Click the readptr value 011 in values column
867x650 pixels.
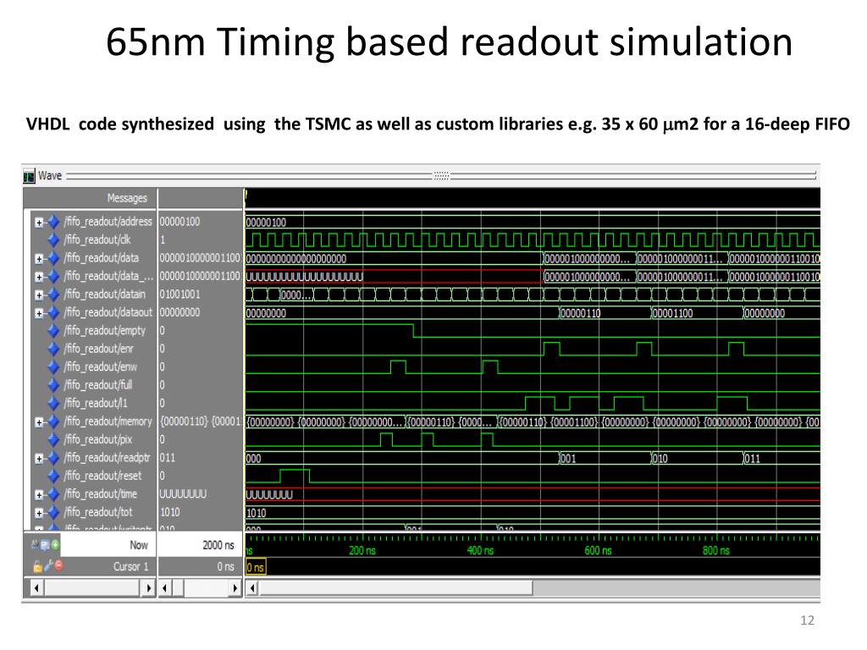pos(168,458)
